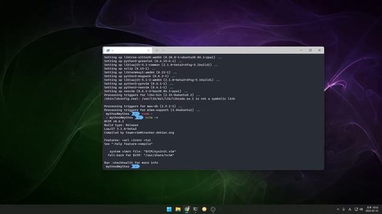Show hidden system tray icons

(x=338, y=209)
